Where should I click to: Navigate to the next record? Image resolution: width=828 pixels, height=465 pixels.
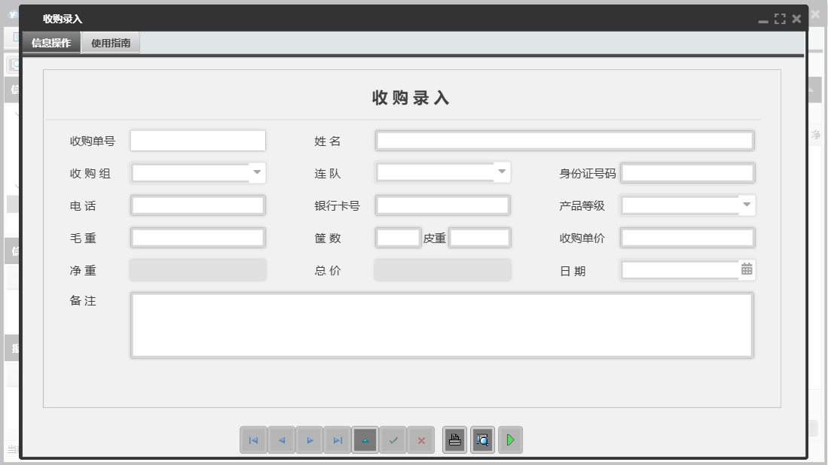pyautogui.click(x=310, y=440)
